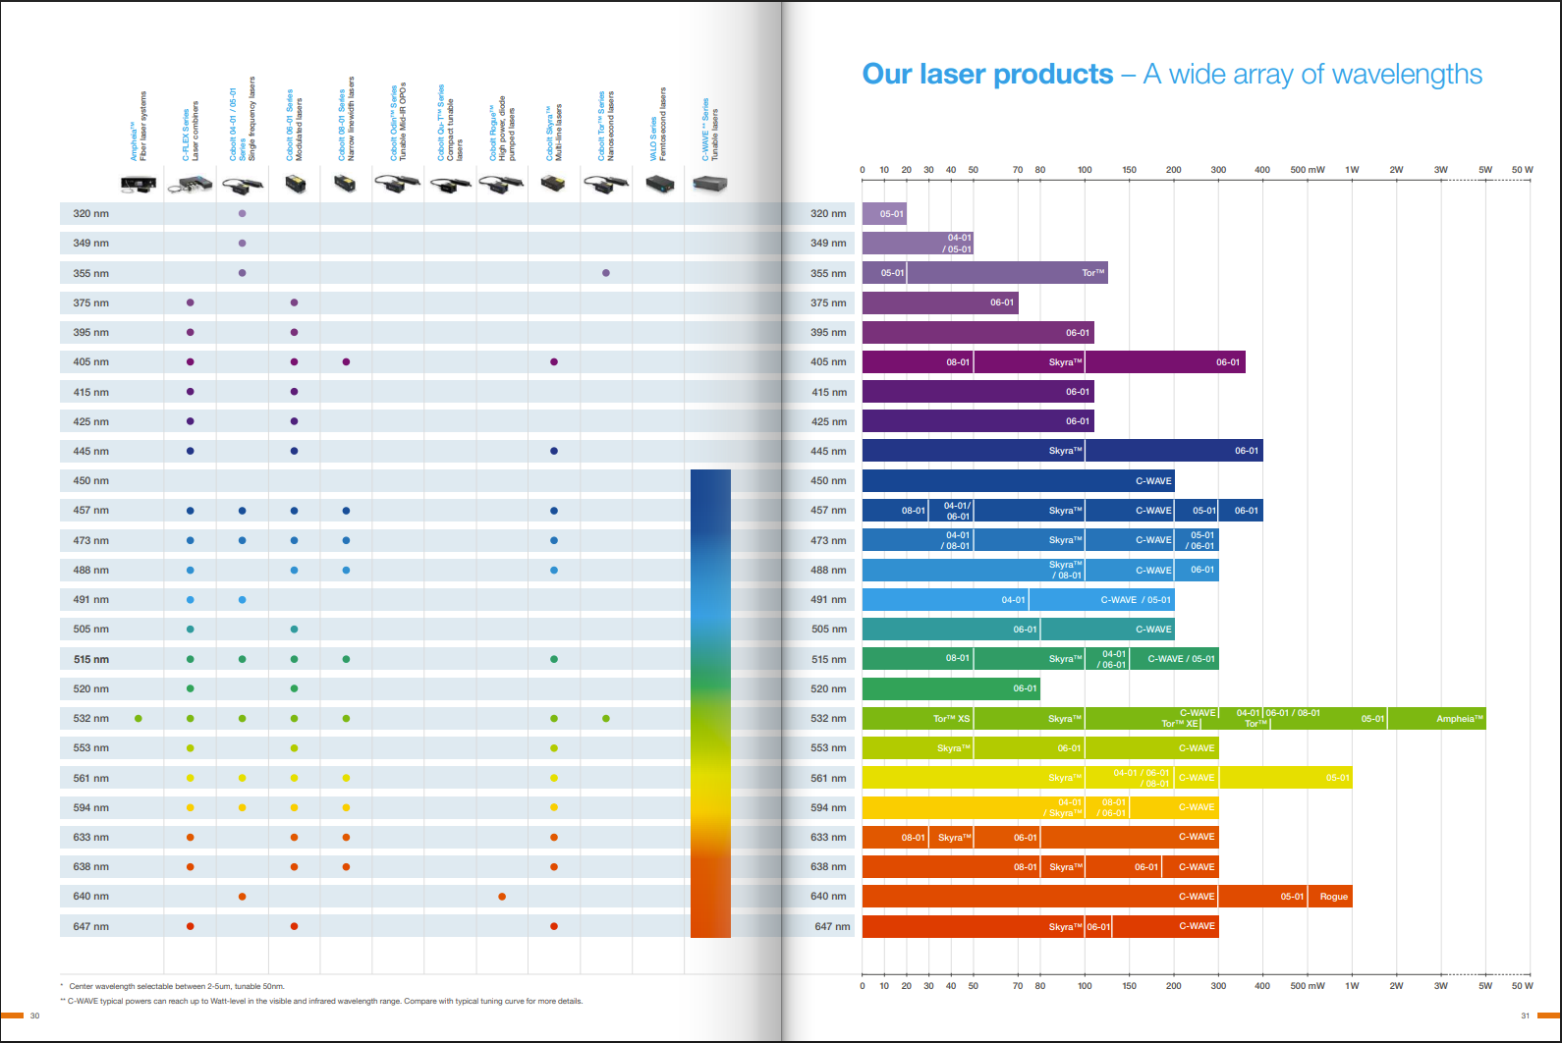Select the VALO femtosecond laser product image
Viewport: 1562px width, 1043px height.
tap(659, 184)
